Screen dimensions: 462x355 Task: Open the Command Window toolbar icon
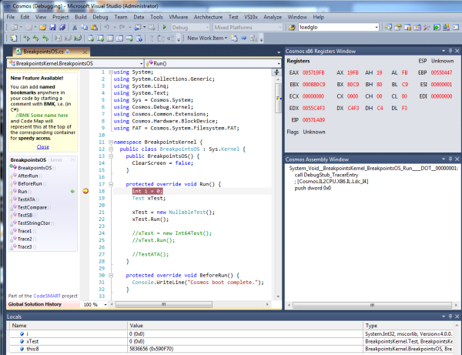[x=456, y=28]
